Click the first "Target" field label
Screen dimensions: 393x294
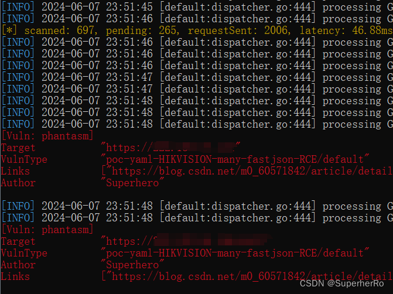pyautogui.click(x=18, y=148)
